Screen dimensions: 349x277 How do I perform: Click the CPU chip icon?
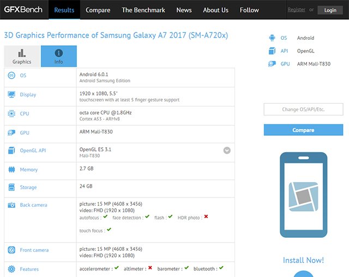pos(11,114)
